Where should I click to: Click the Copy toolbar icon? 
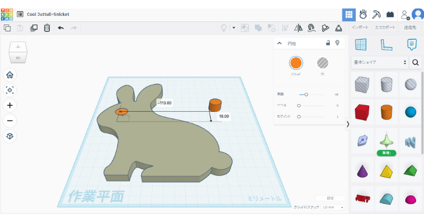(x=7, y=28)
